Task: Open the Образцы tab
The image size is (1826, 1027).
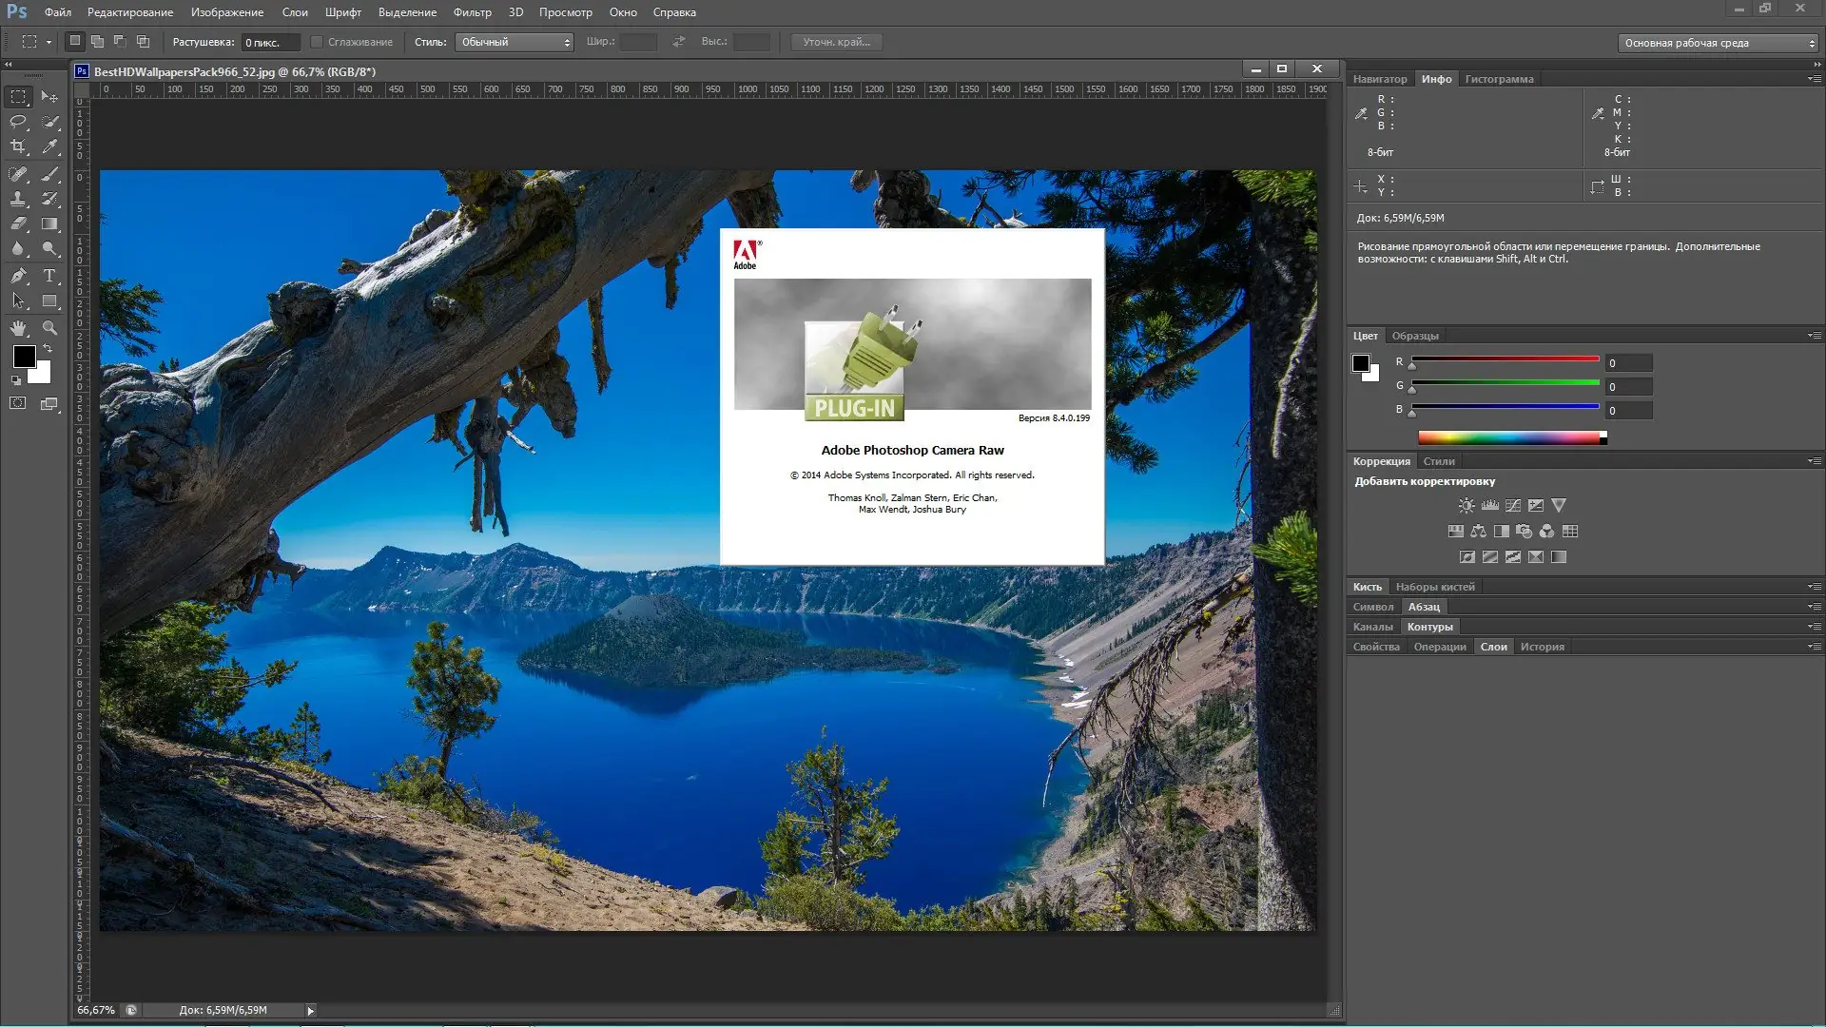Action: click(x=1415, y=336)
